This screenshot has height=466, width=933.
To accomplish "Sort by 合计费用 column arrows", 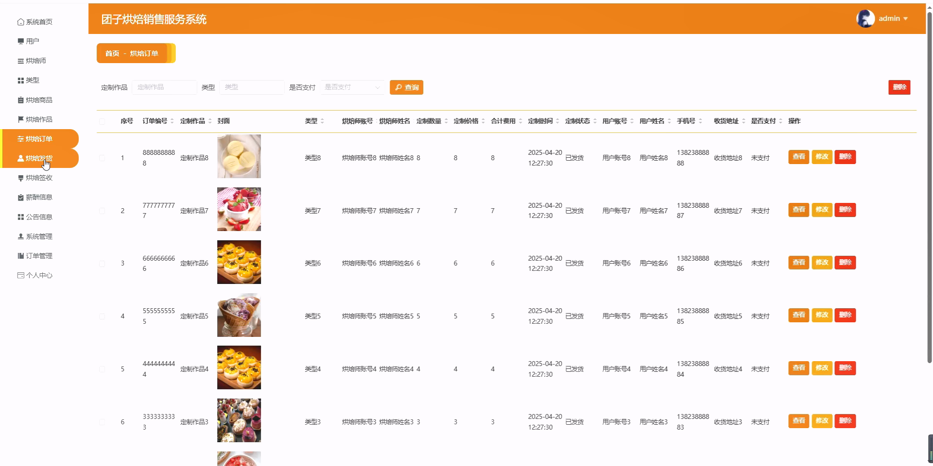I will point(520,121).
